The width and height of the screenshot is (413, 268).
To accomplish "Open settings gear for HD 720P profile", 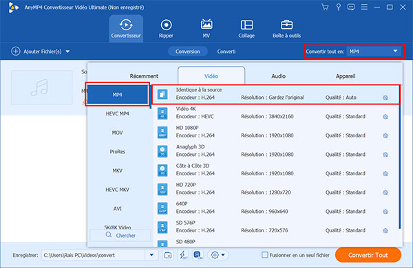I will 385,192.
